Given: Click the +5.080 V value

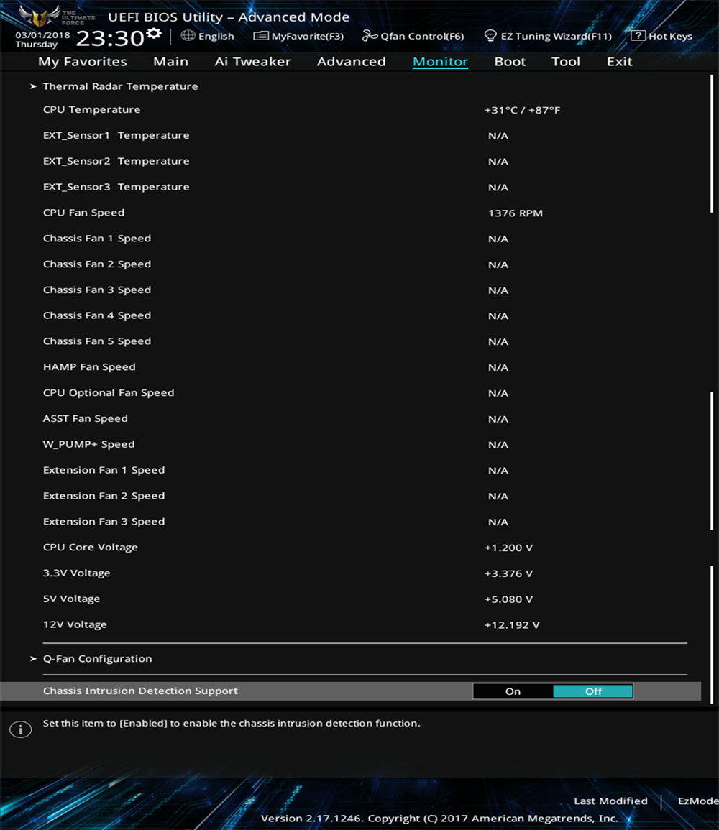Looking at the screenshot, I should tap(508, 599).
